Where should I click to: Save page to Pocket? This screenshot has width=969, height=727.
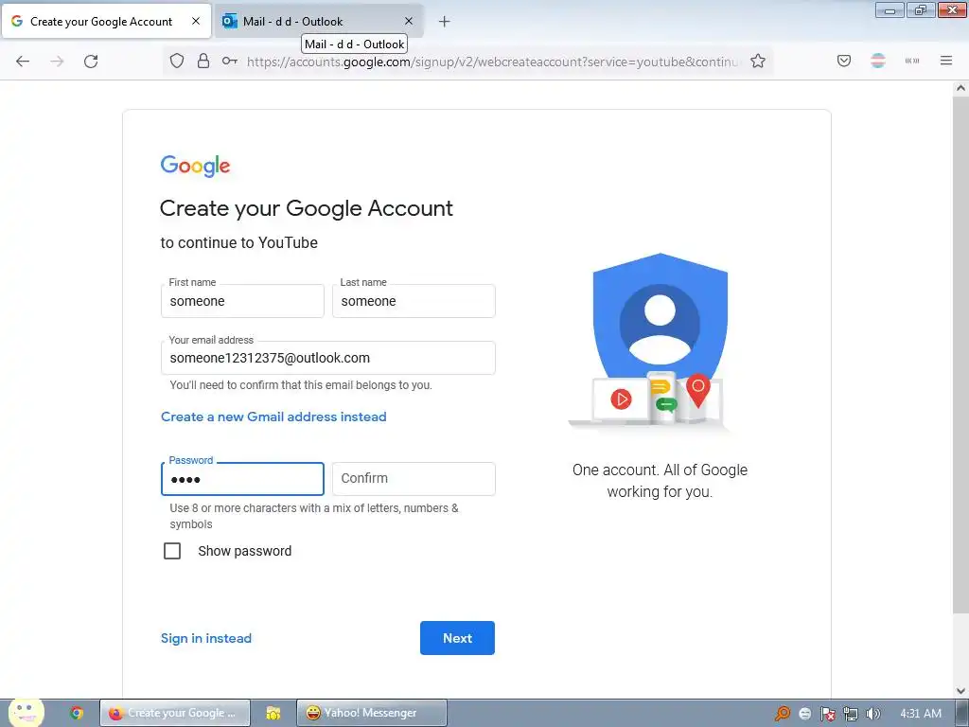(x=843, y=61)
